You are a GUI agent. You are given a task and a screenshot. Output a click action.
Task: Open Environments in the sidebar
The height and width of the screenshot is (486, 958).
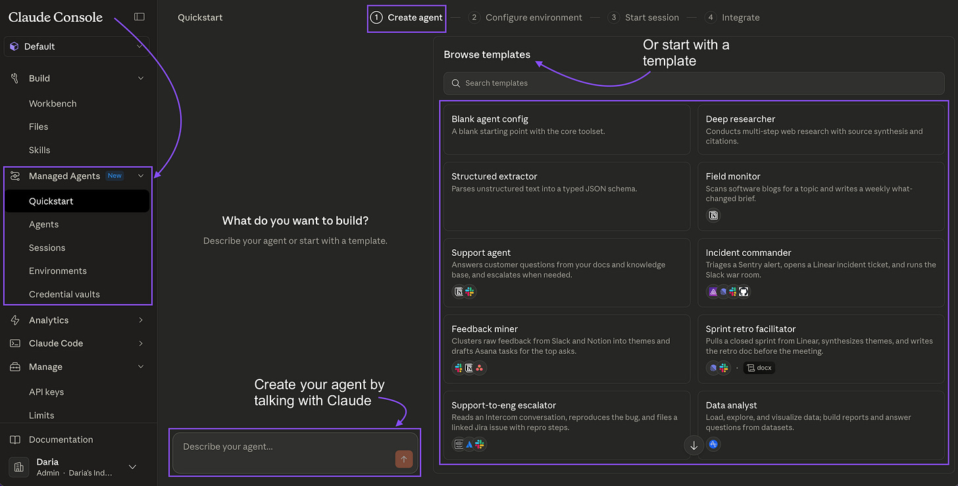click(x=58, y=271)
